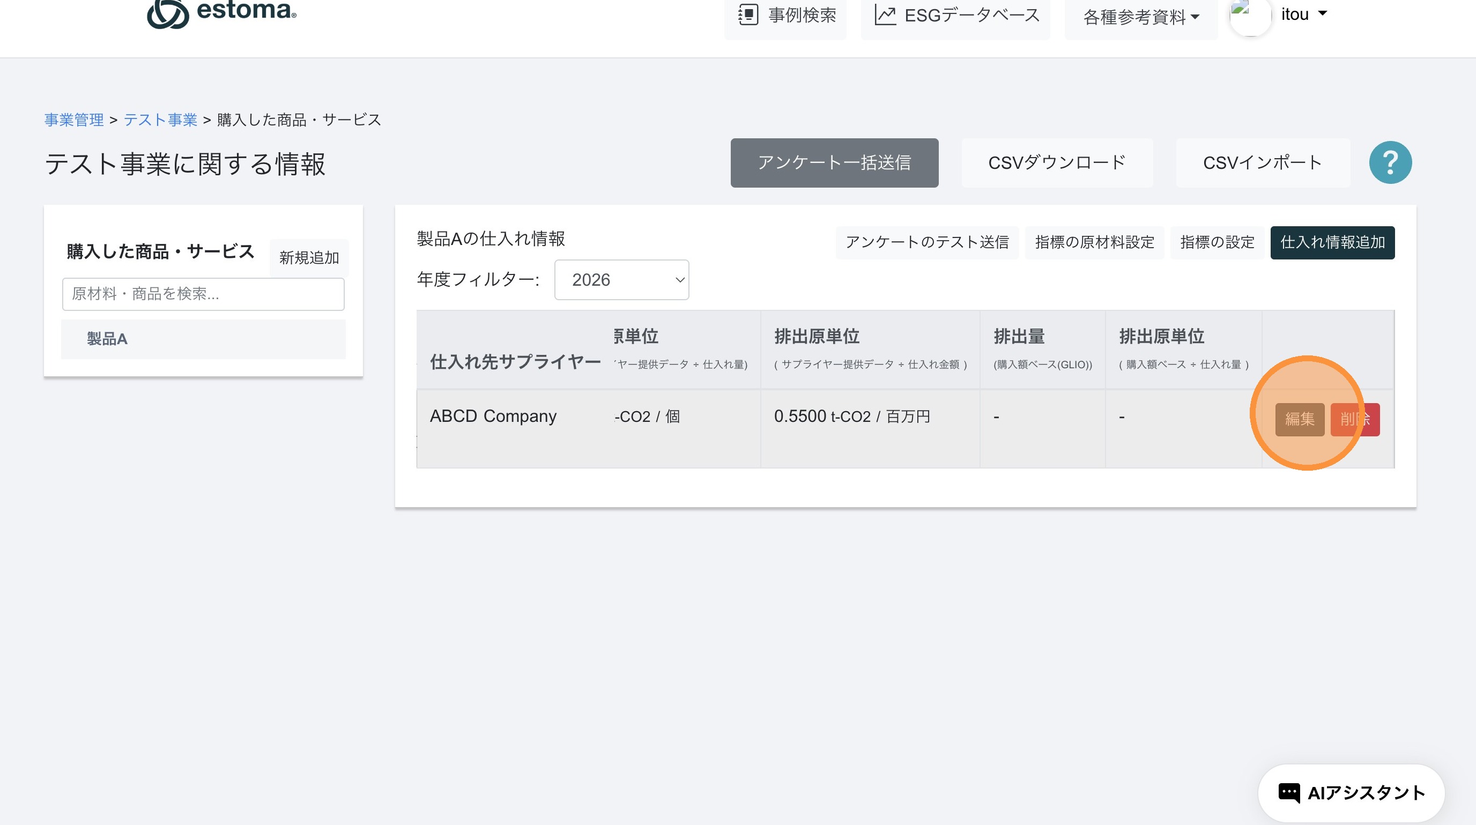Click アンケート一括送信 button
Screen dimensions: 1476x825
[x=834, y=163]
